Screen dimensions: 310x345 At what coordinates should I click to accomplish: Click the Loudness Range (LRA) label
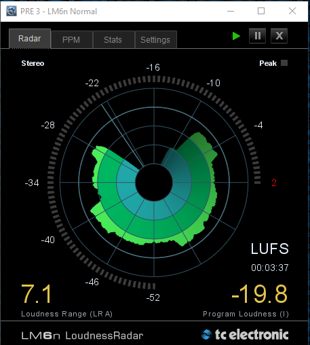pyautogui.click(x=66, y=314)
